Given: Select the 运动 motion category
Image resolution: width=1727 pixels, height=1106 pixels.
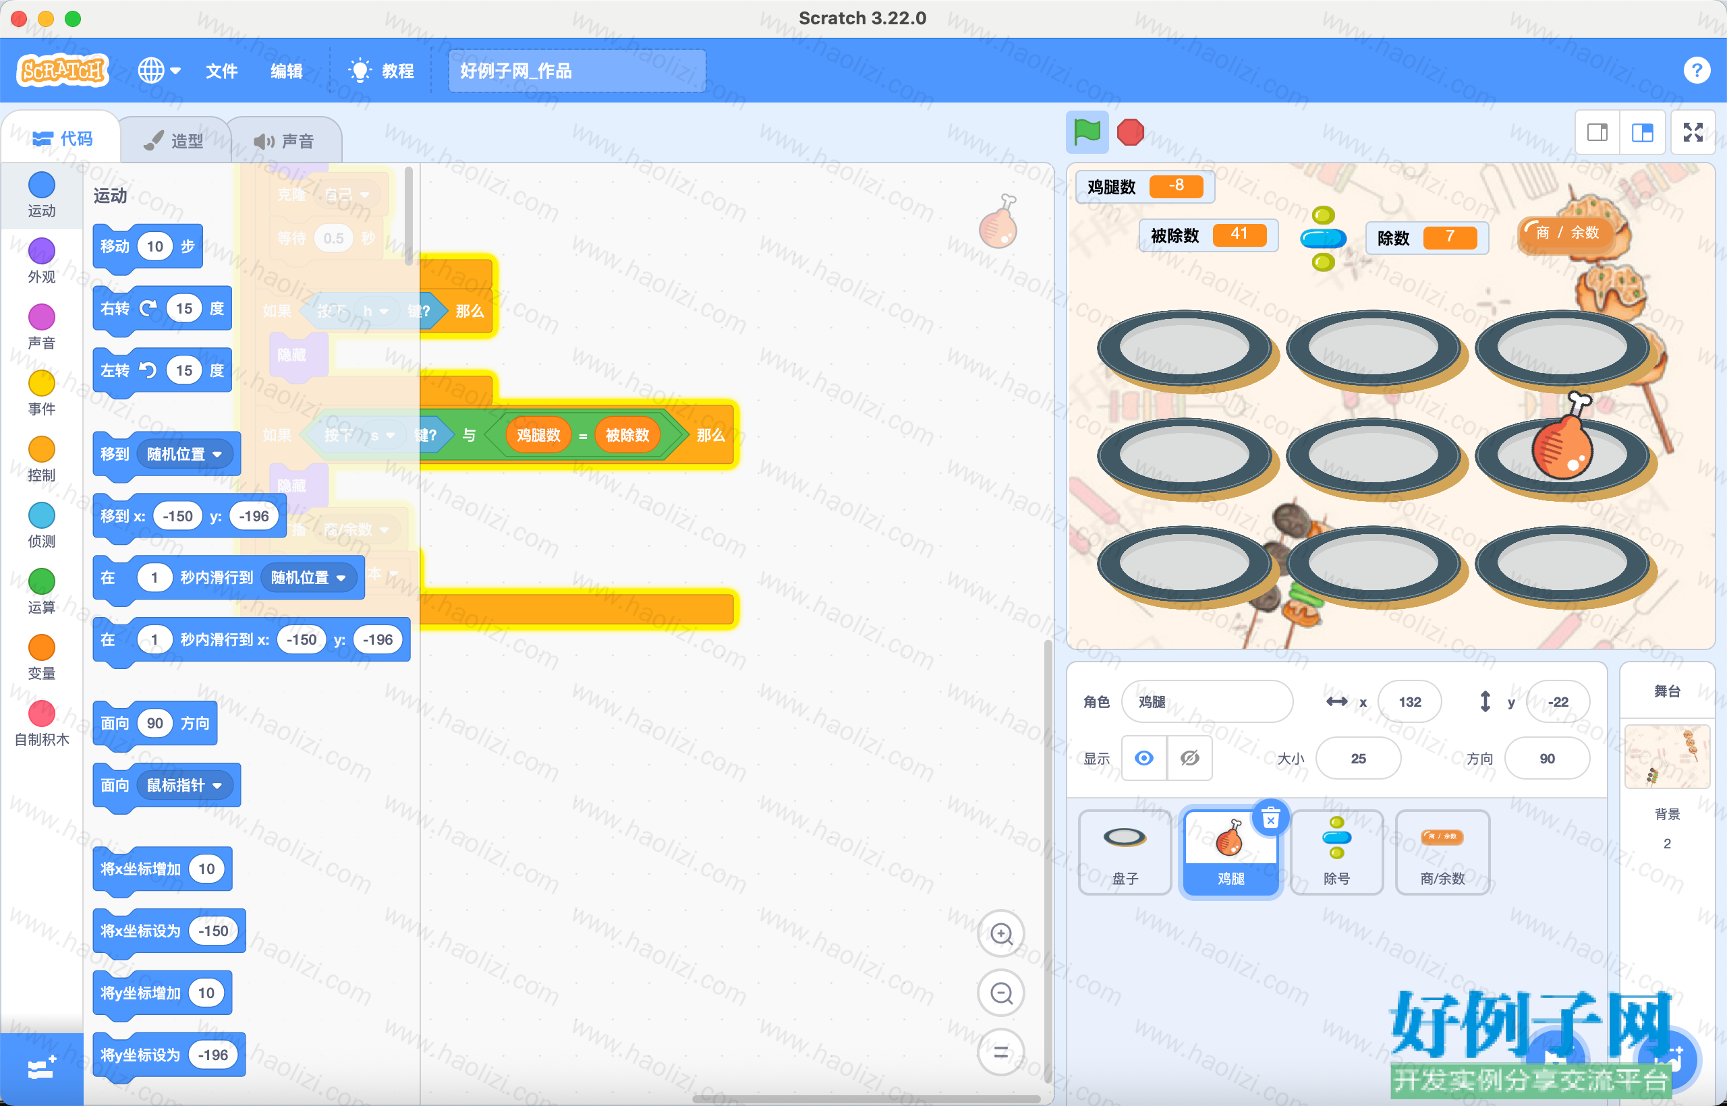Looking at the screenshot, I should click(42, 195).
